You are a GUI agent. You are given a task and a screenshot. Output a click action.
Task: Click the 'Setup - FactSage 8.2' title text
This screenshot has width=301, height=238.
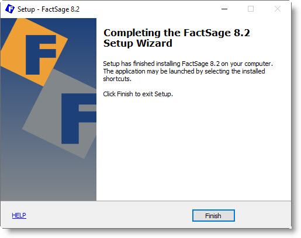tap(49, 9)
